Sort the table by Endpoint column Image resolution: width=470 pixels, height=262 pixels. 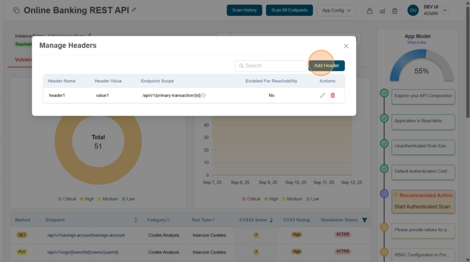(136, 220)
